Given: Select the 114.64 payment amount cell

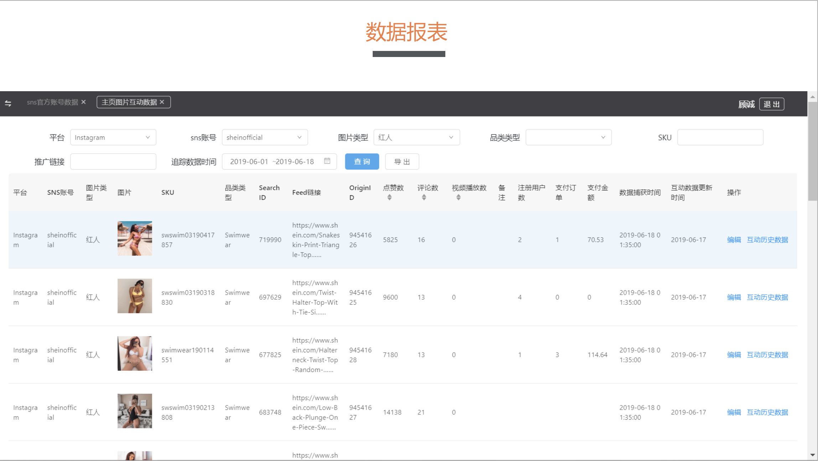Looking at the screenshot, I should pyautogui.click(x=597, y=355).
